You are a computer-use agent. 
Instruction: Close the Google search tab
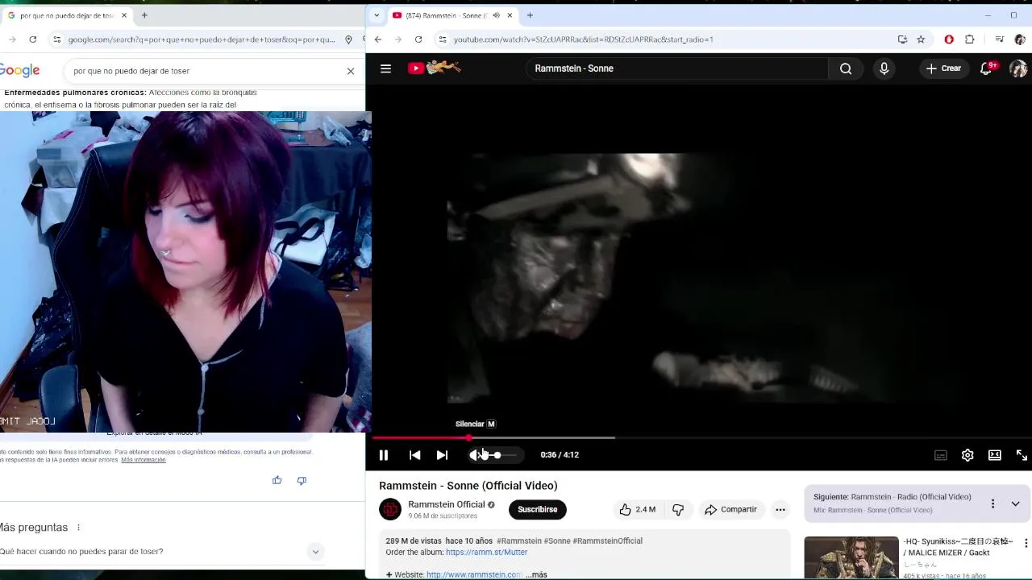(x=124, y=15)
